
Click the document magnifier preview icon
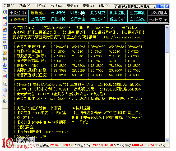pos(4,95)
